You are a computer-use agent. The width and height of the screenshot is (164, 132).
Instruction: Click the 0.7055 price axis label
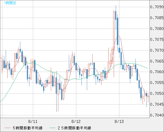(157, 83)
